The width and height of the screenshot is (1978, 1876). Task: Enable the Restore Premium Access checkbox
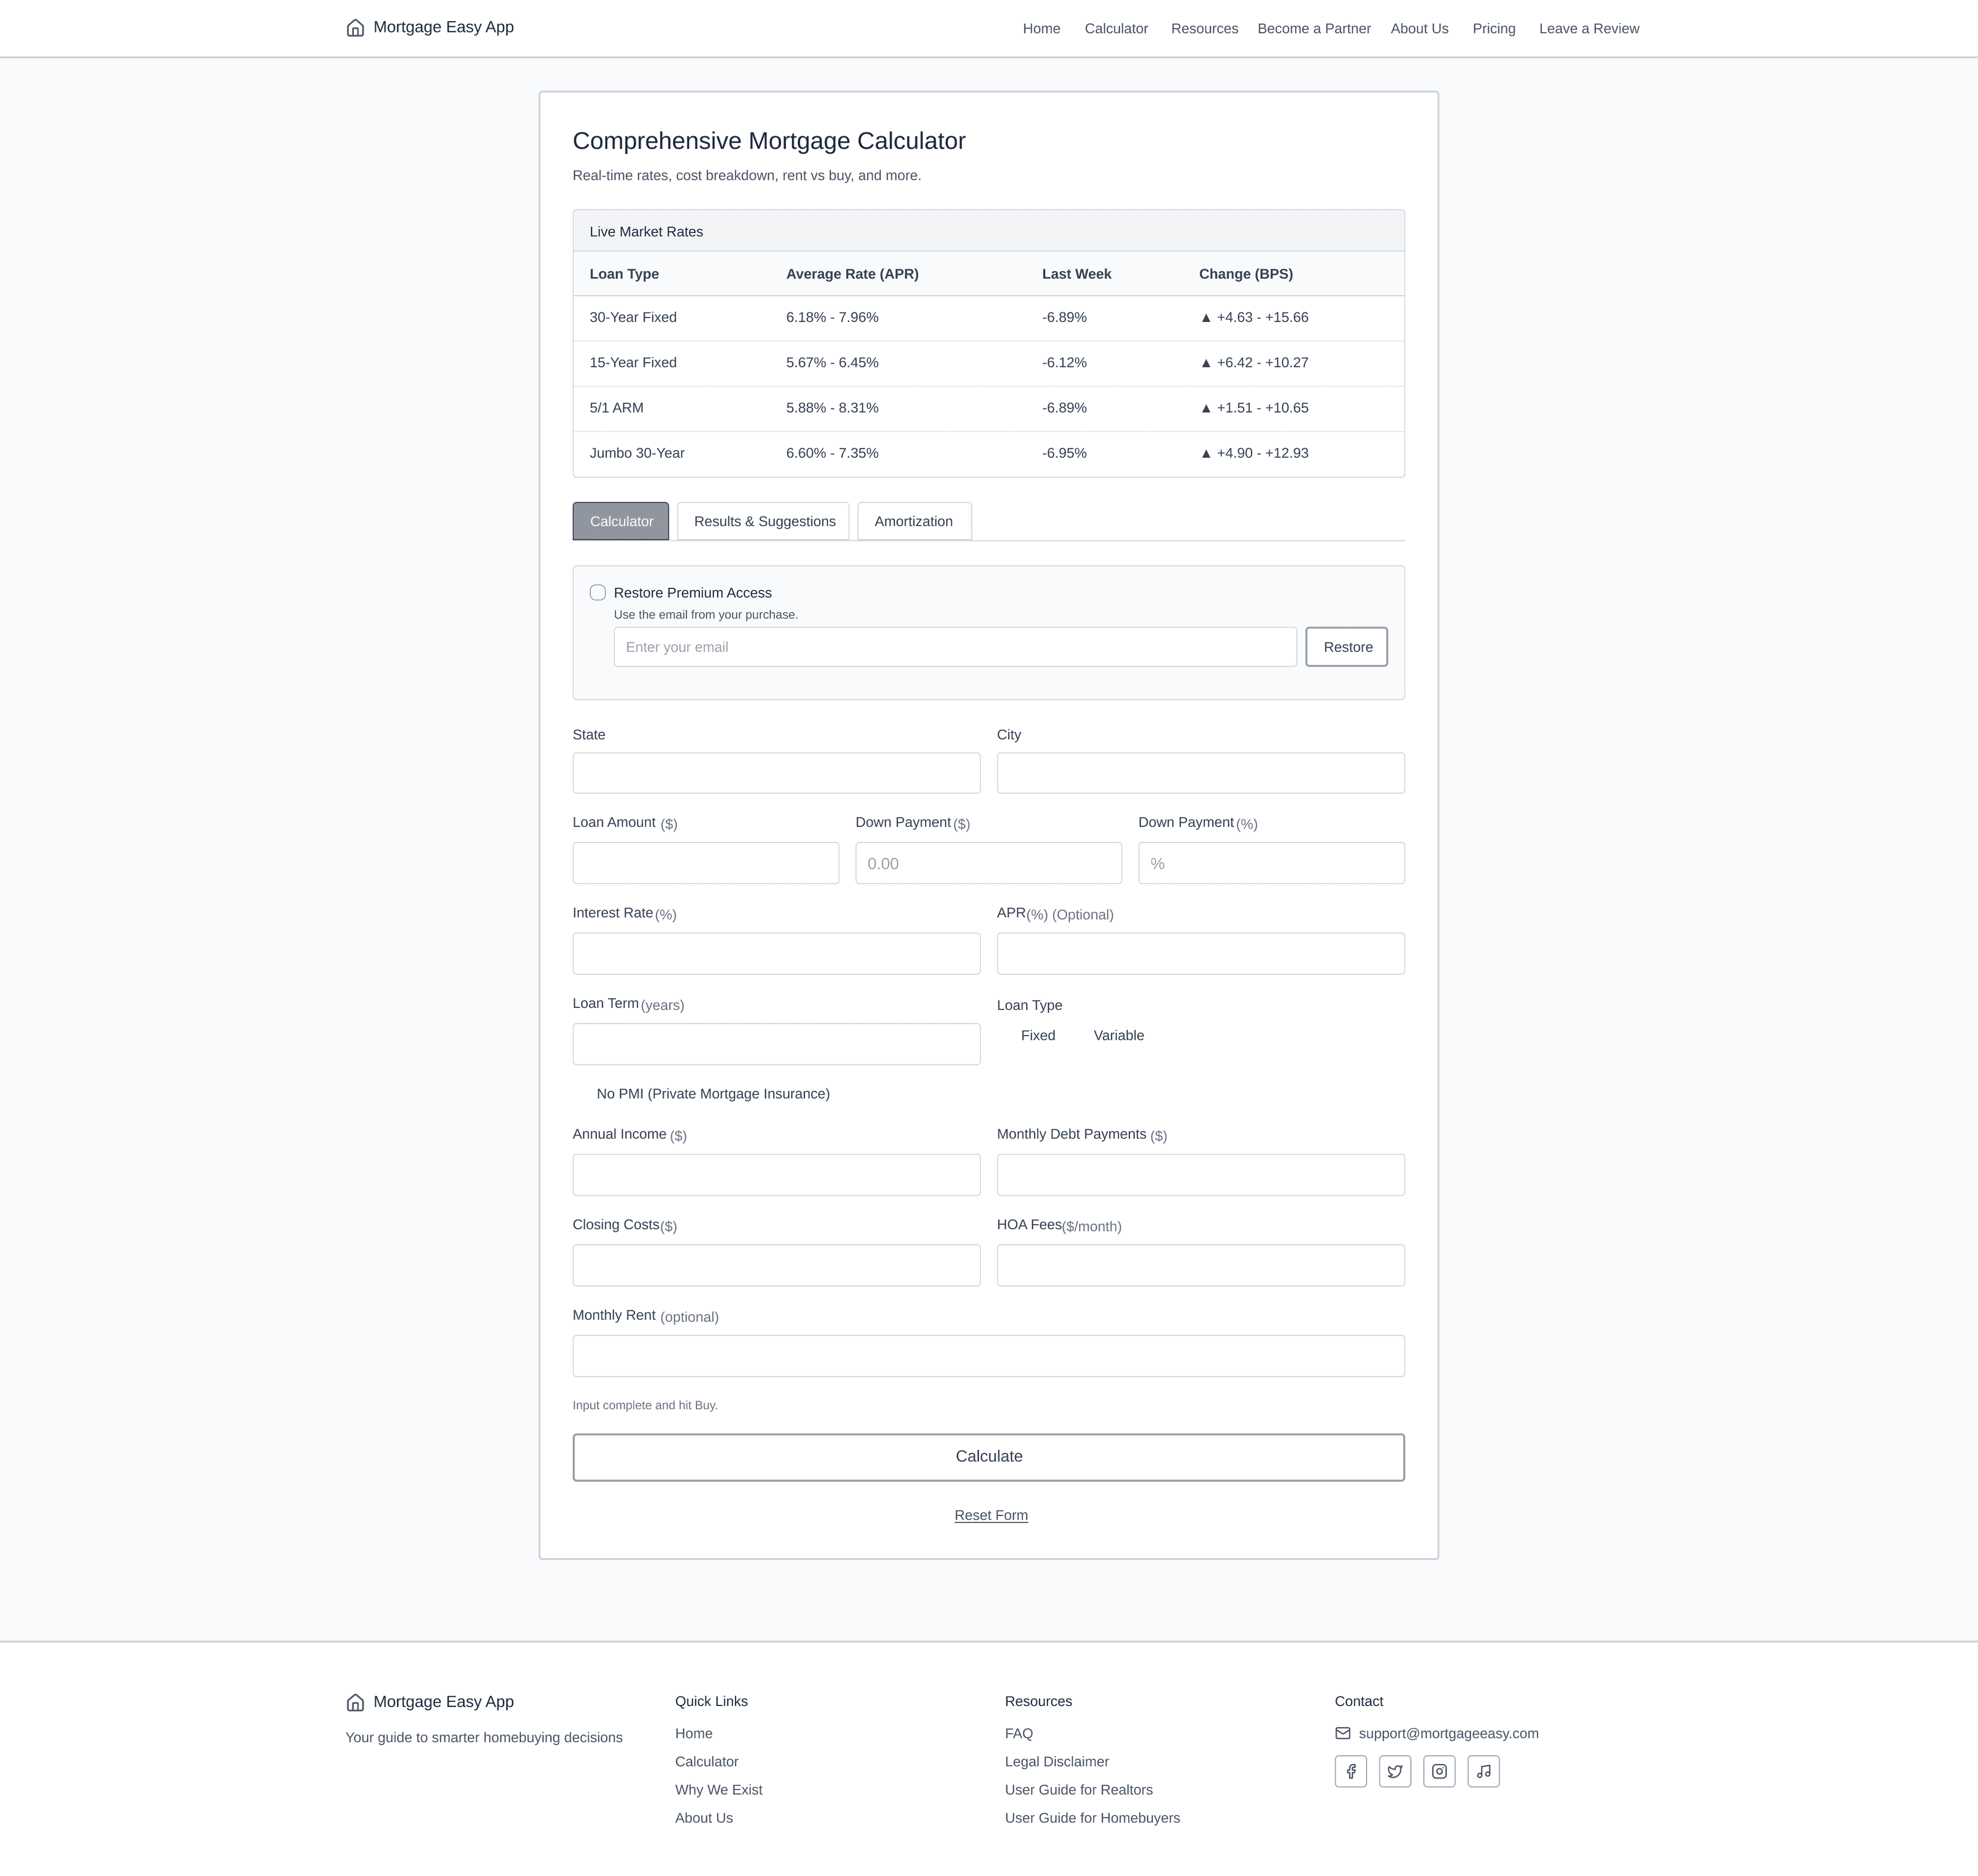pyautogui.click(x=598, y=593)
